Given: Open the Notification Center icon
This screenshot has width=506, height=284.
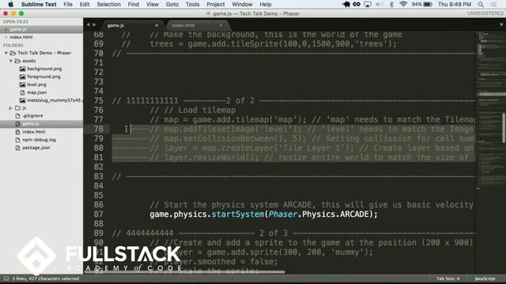Looking at the screenshot, I should point(493,4).
